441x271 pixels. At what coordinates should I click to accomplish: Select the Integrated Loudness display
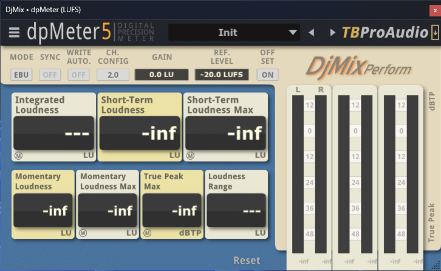[53, 133]
